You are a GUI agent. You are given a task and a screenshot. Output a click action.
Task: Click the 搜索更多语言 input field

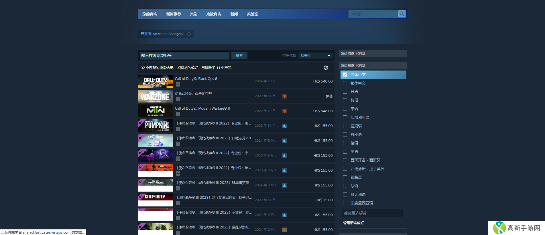coord(372,213)
